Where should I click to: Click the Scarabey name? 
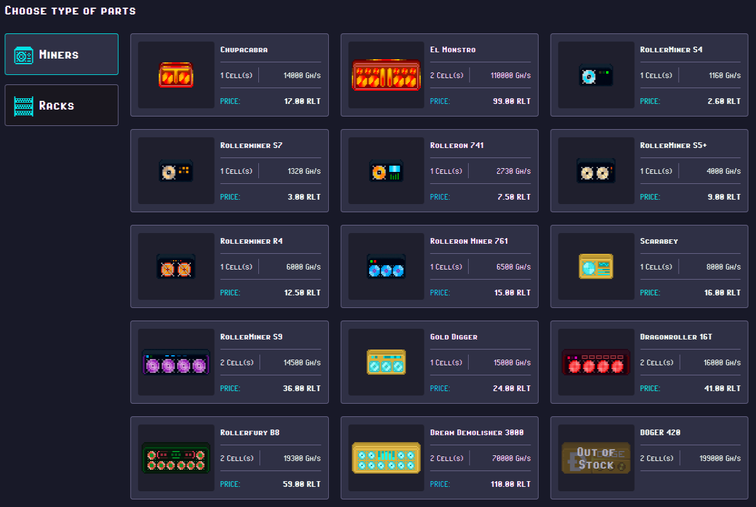click(x=659, y=241)
